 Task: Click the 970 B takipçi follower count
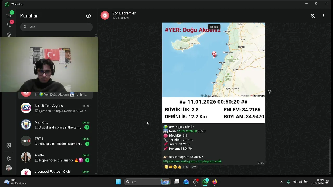pos(120,18)
